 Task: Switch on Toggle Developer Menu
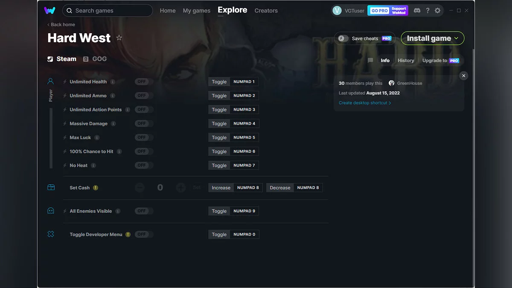tap(144, 234)
